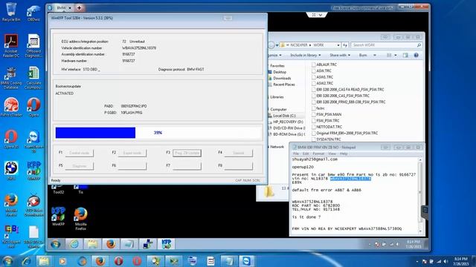Viewport: 476px width, 267px height.
Task: Select Local Disk (C:) in navigation pane
Action: [x=284, y=116]
